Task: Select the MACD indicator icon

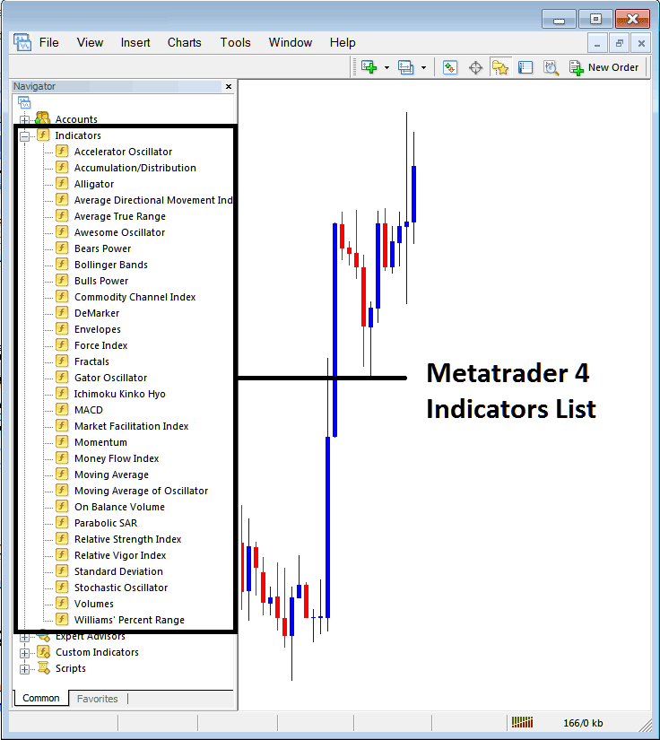Action: [x=62, y=410]
